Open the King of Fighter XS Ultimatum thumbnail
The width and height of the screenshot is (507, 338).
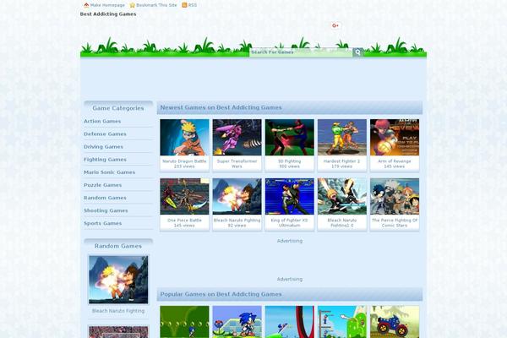click(289, 196)
